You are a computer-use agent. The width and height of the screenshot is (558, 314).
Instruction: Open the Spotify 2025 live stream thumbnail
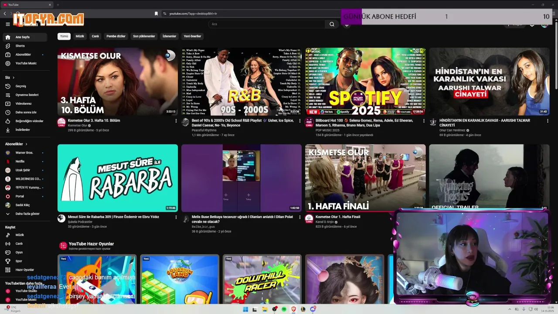(365, 82)
